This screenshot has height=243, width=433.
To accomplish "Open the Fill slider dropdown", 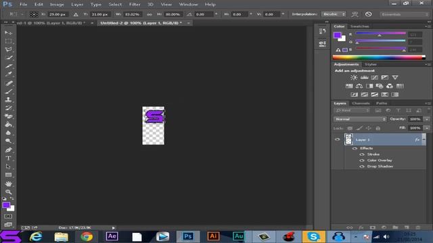I will coord(427,128).
